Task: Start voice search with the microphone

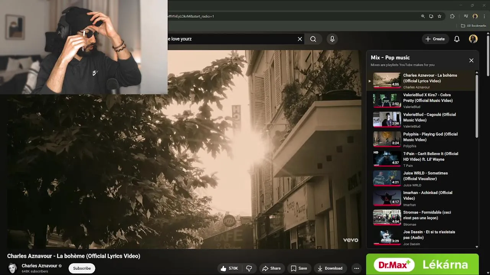Action: tap(332, 39)
